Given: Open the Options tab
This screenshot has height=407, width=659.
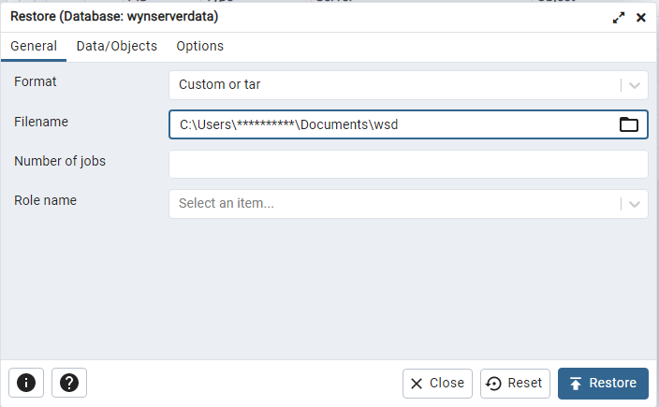Looking at the screenshot, I should (199, 46).
